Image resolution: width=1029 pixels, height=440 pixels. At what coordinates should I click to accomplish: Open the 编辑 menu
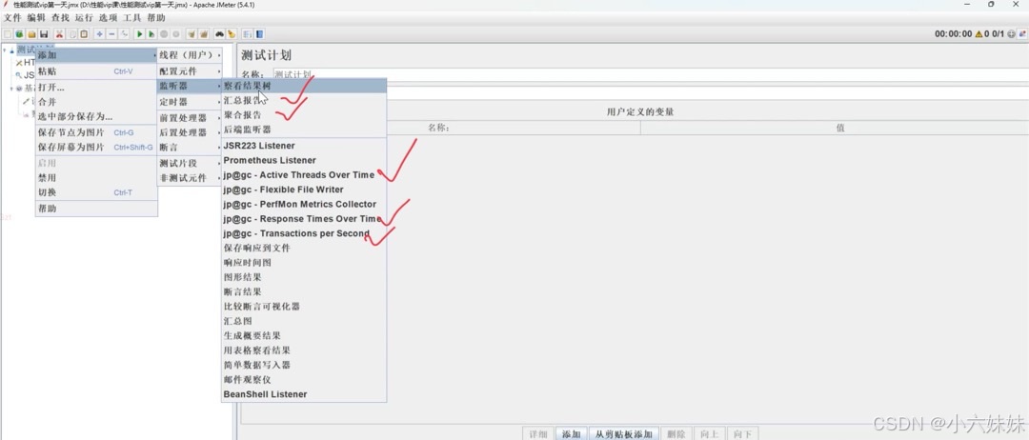pyautogui.click(x=37, y=18)
